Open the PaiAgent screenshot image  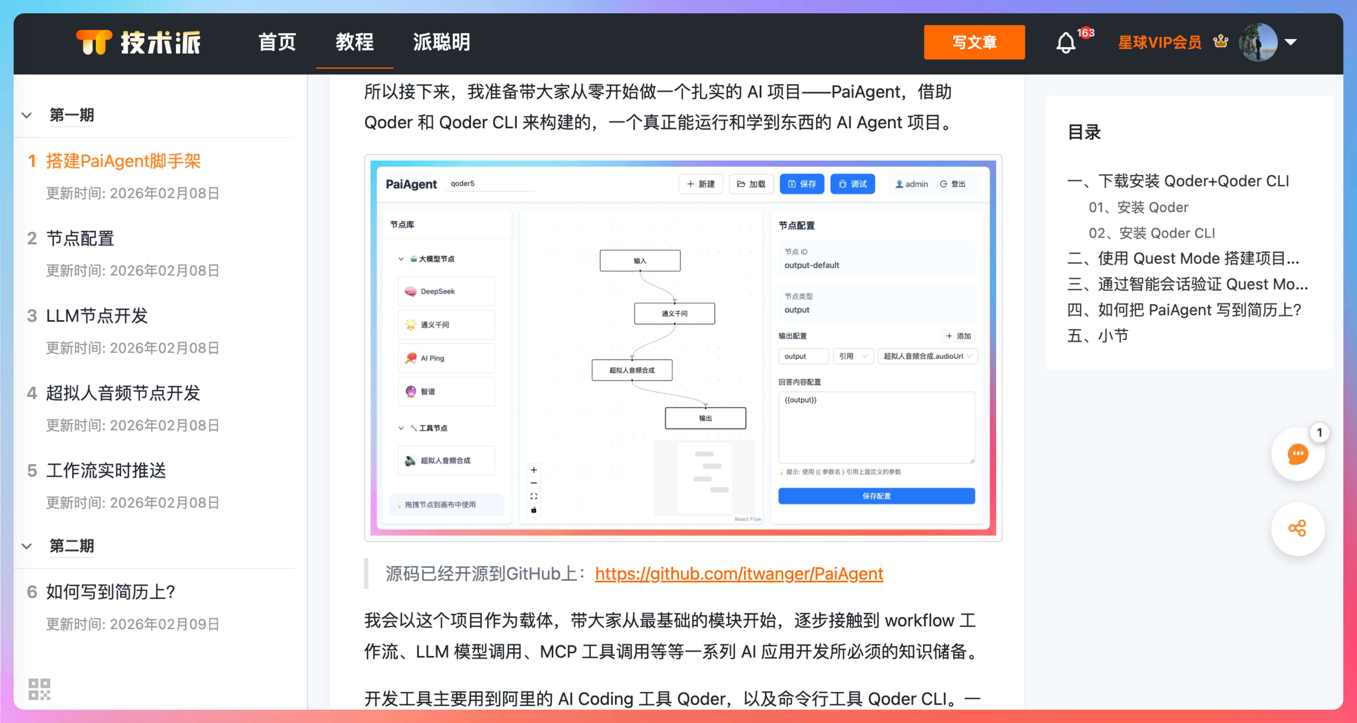click(x=683, y=348)
